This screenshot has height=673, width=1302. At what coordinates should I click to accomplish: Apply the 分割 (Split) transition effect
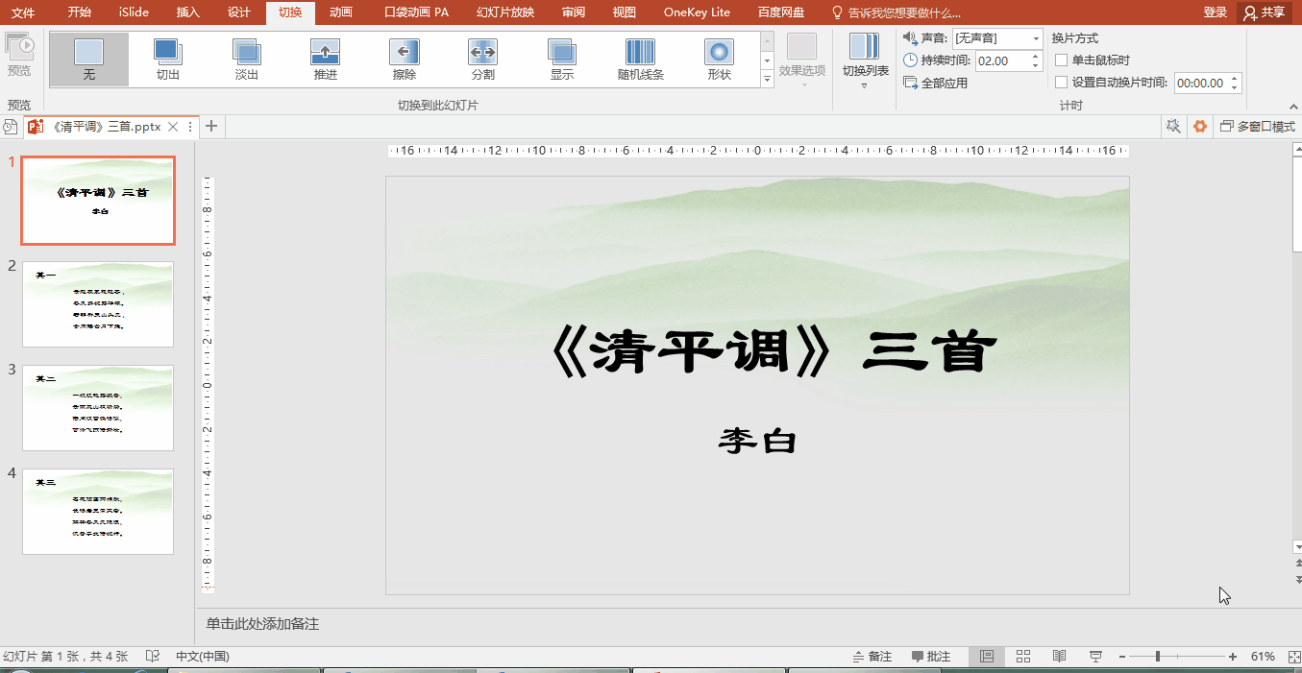[x=482, y=60]
